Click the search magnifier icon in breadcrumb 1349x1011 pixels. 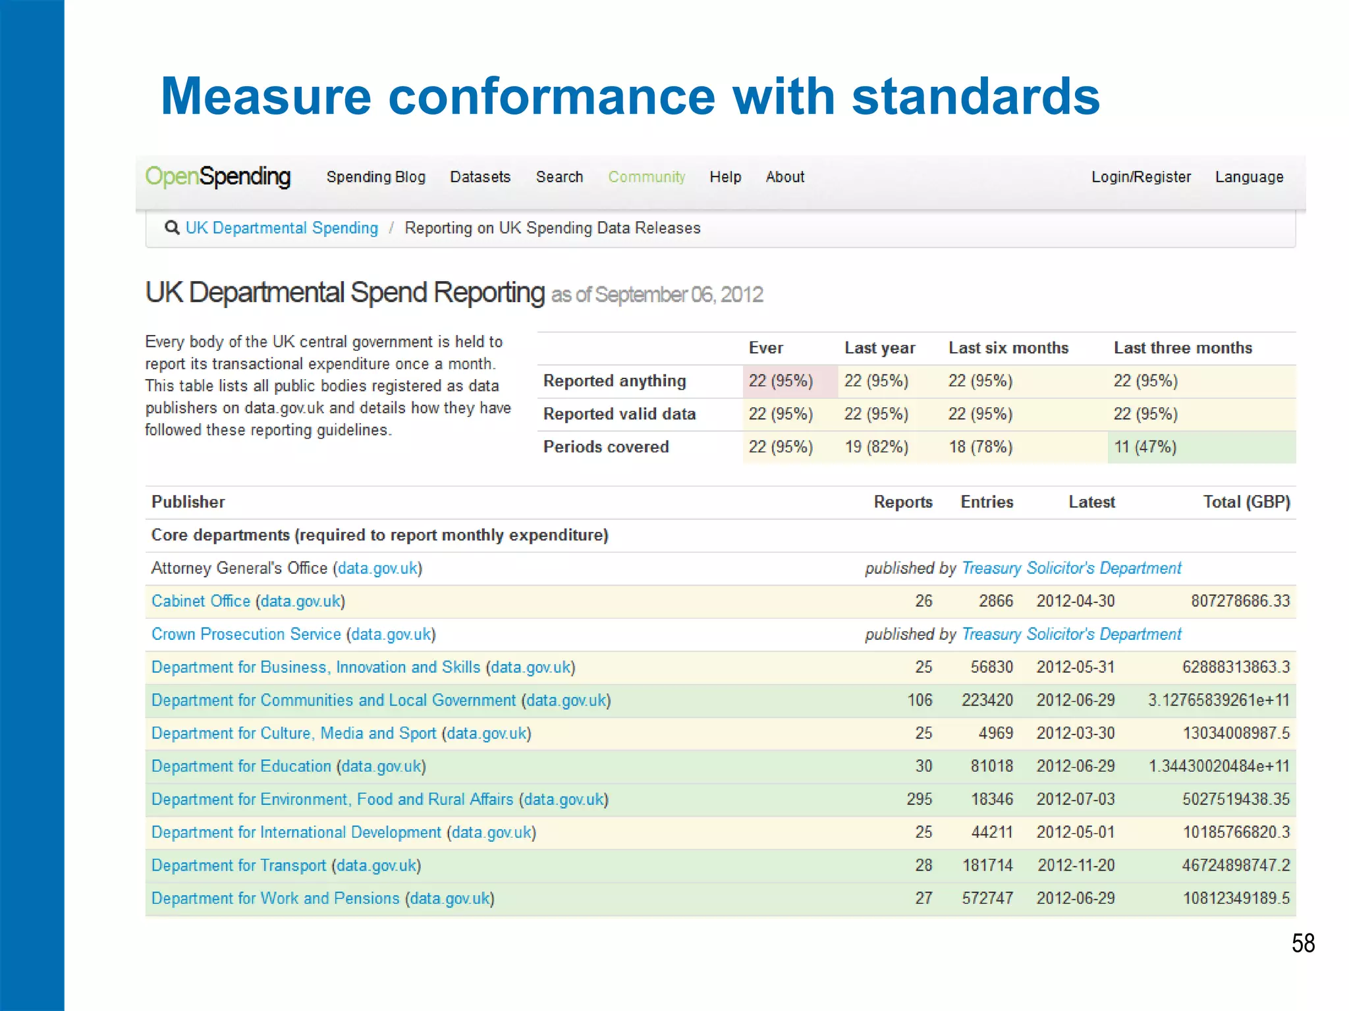[172, 228]
